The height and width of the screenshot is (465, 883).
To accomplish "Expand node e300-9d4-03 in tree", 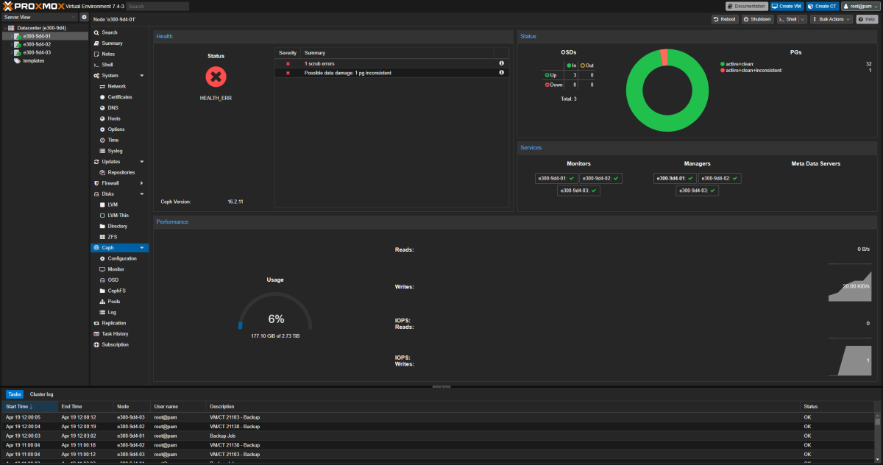I will tap(10, 52).
